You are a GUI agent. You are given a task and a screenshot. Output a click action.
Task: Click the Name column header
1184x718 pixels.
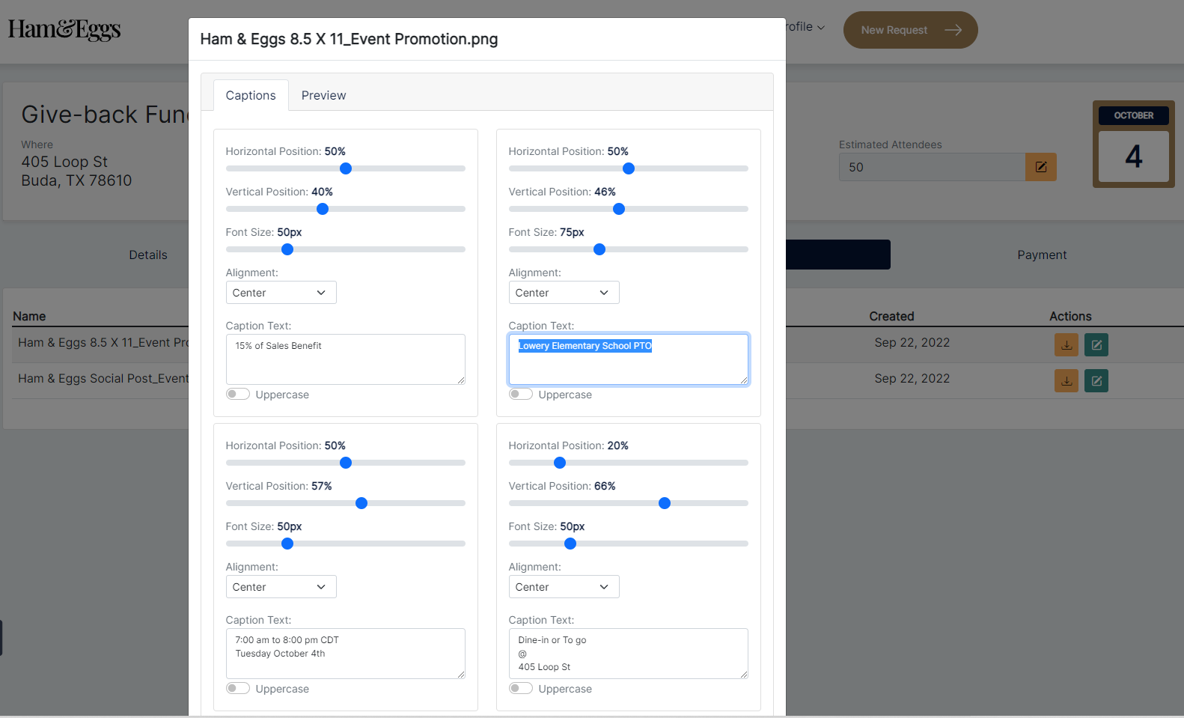tap(29, 316)
